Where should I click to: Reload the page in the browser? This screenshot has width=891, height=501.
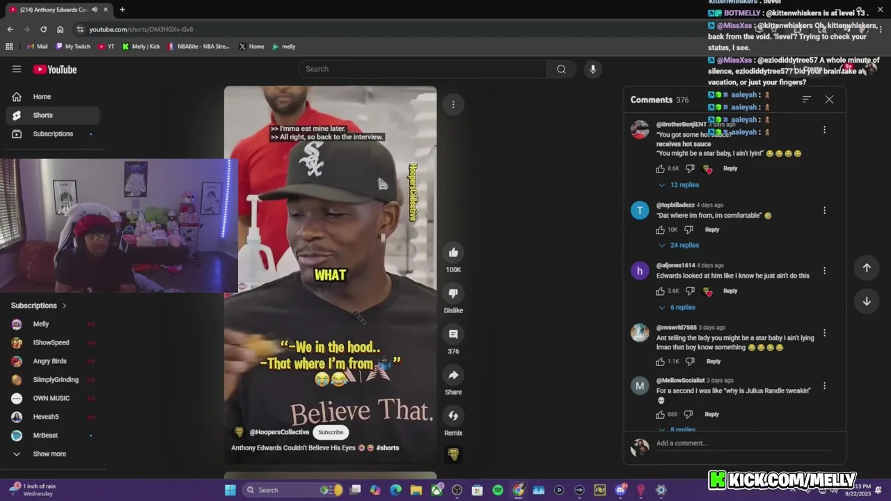pyautogui.click(x=43, y=29)
